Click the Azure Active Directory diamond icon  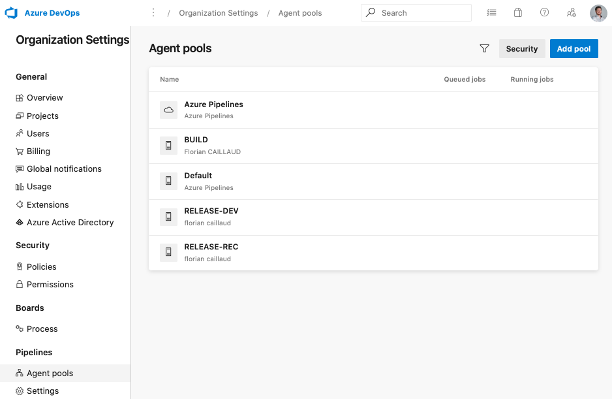[20, 223]
